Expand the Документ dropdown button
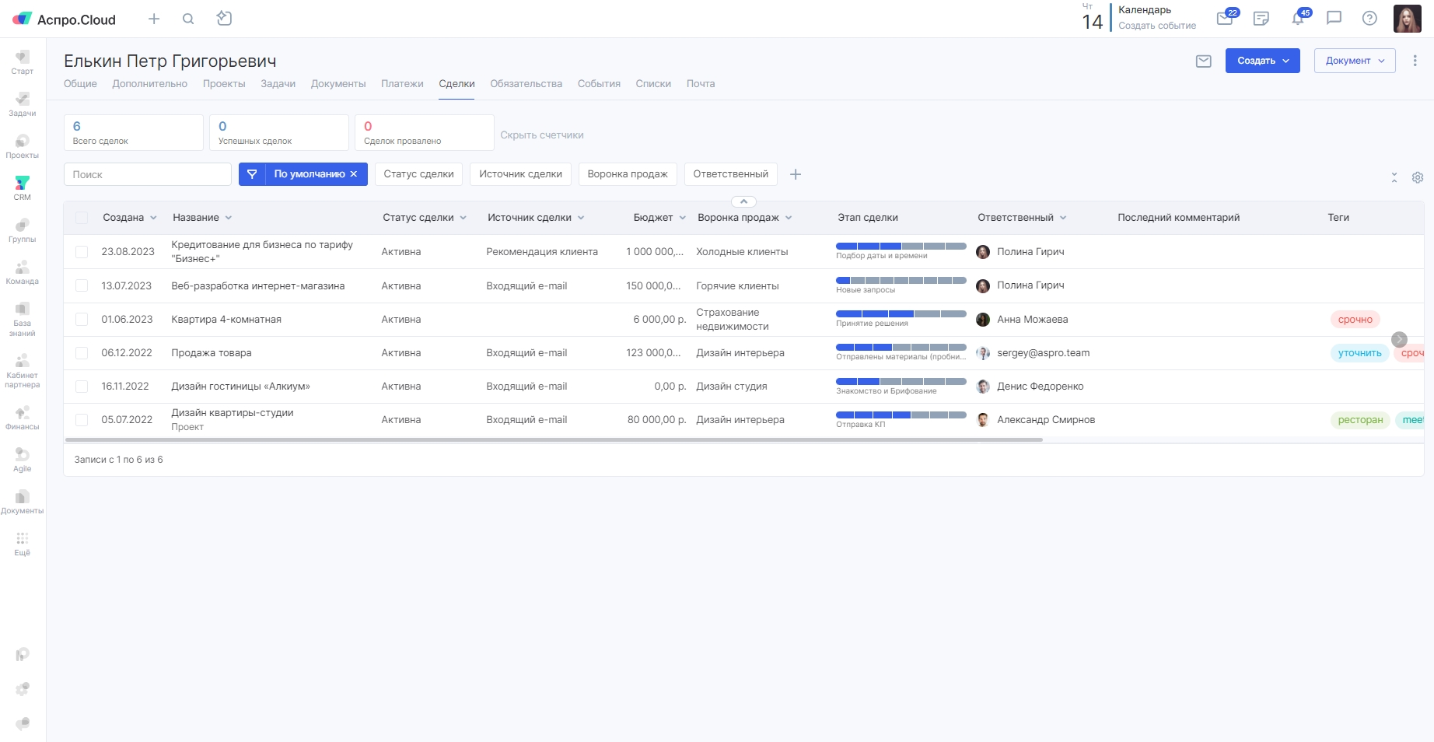The width and height of the screenshot is (1434, 742). click(1355, 61)
